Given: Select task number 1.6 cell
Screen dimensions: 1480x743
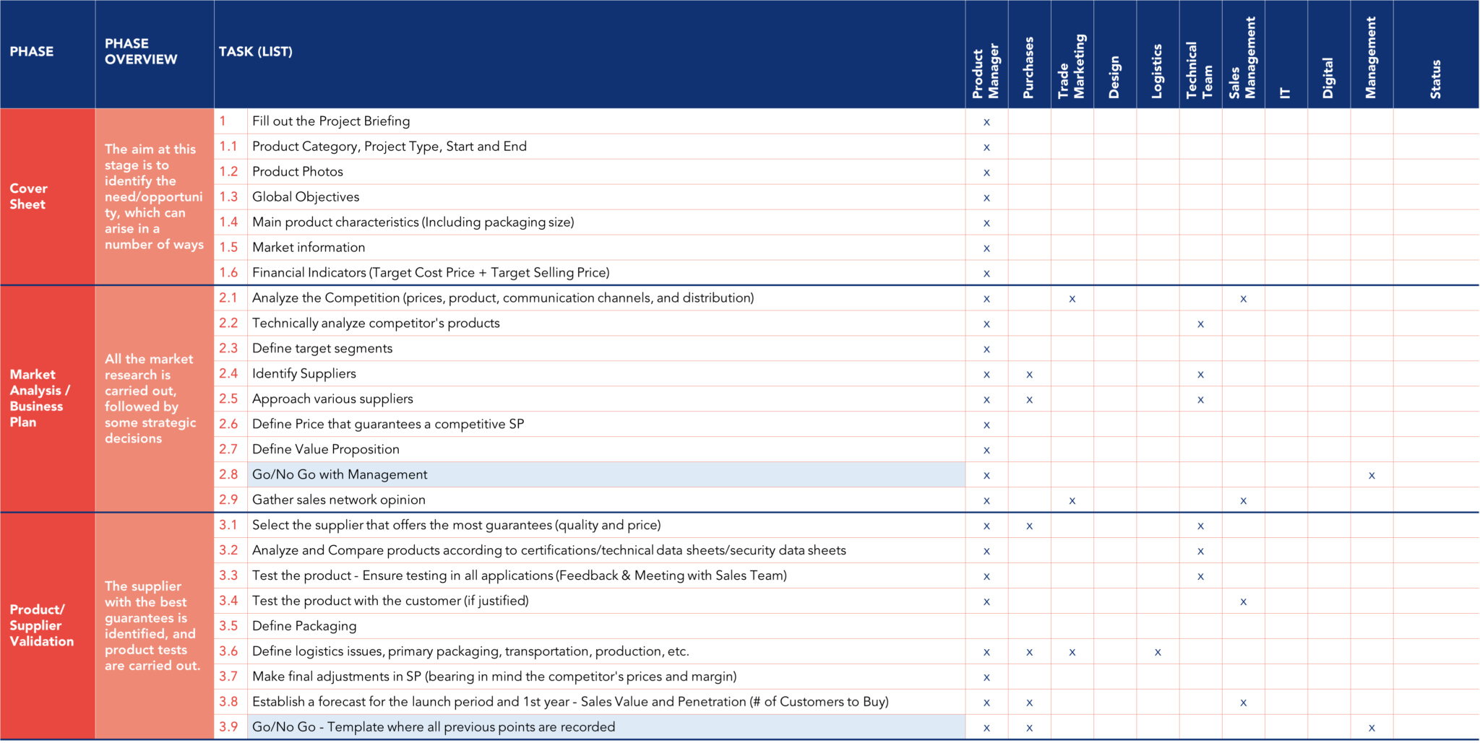Looking at the screenshot, I should (230, 272).
